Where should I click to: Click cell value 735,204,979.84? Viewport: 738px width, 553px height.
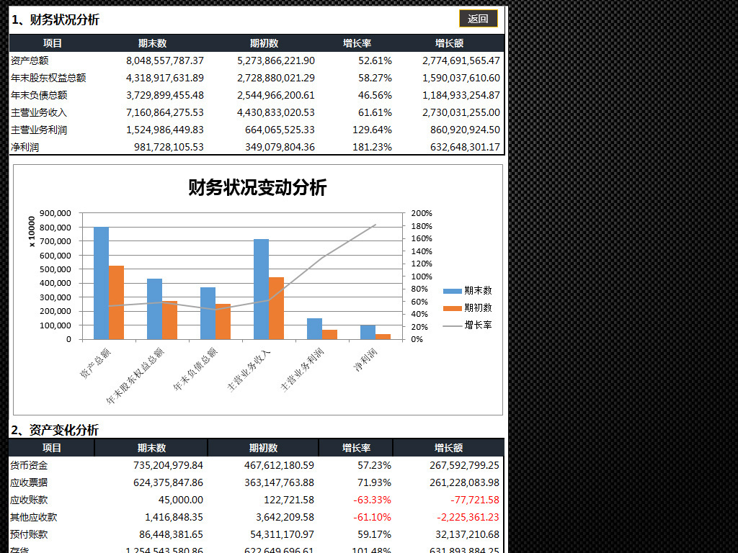[x=169, y=466]
